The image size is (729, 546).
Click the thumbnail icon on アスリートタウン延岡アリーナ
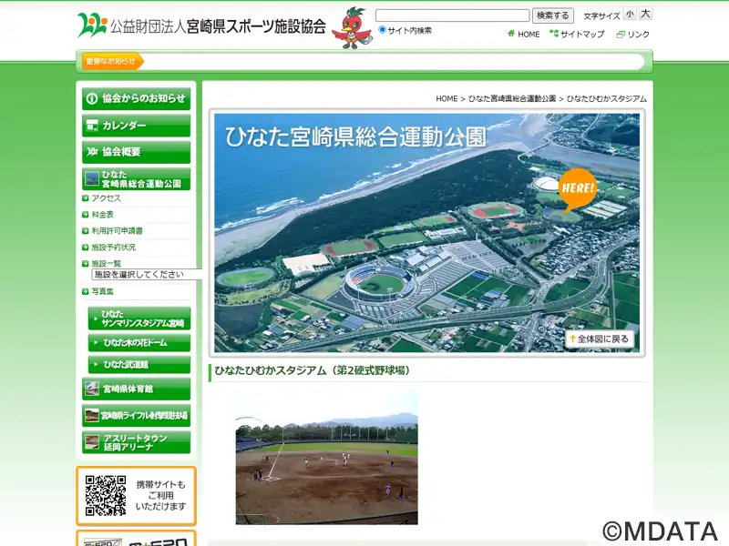point(92,442)
